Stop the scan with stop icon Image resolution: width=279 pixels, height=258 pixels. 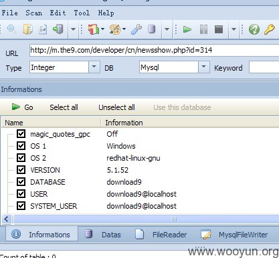(219, 29)
